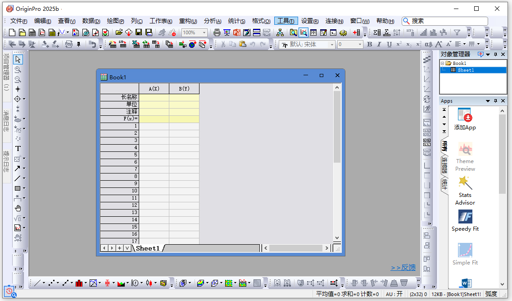Select the Text tool

coord(18,149)
